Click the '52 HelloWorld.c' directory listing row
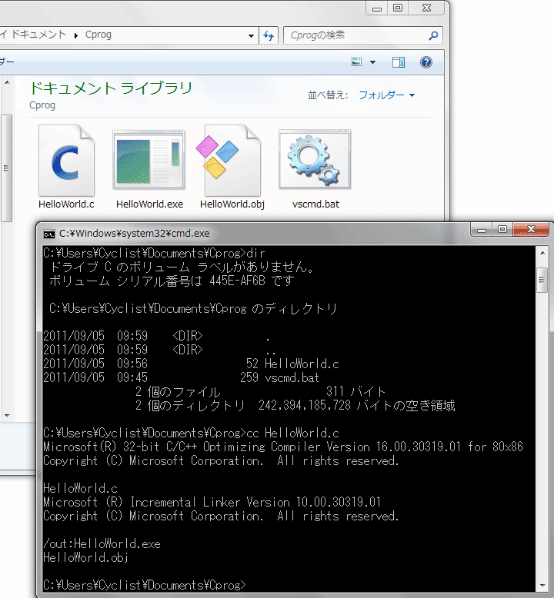 191,364
